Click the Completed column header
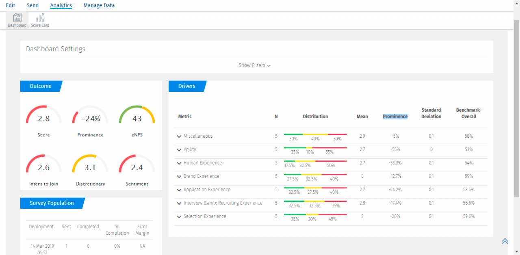This screenshot has width=520, height=255. click(88, 227)
